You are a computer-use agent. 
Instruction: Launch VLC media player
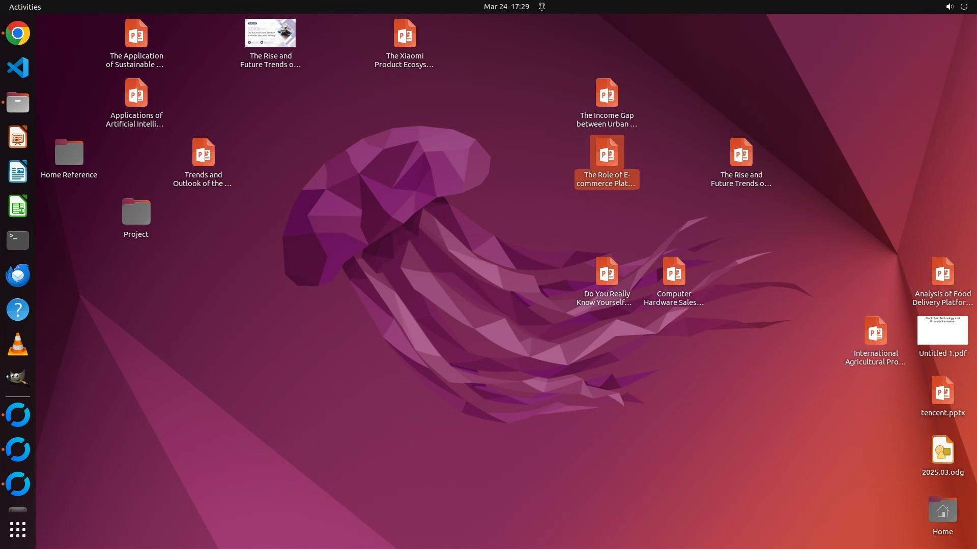[x=18, y=345]
